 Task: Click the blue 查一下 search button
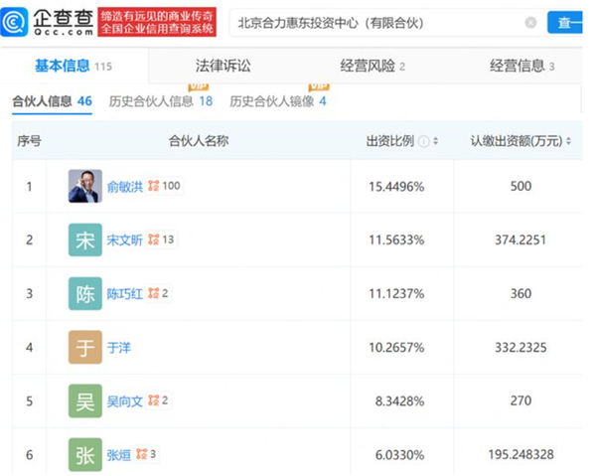tap(565, 23)
